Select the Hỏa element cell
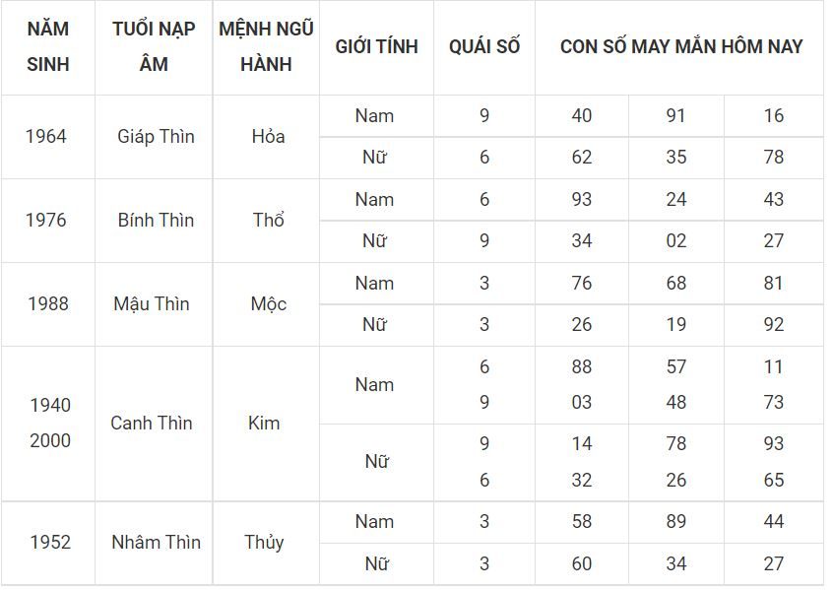The width and height of the screenshot is (834, 590). pos(268,137)
